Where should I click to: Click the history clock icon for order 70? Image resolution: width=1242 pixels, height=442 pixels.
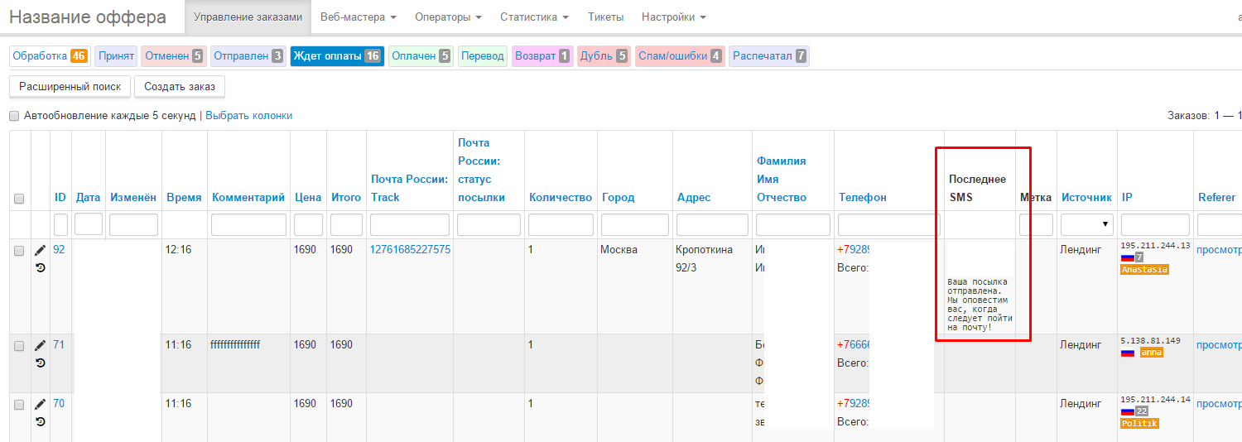click(40, 421)
